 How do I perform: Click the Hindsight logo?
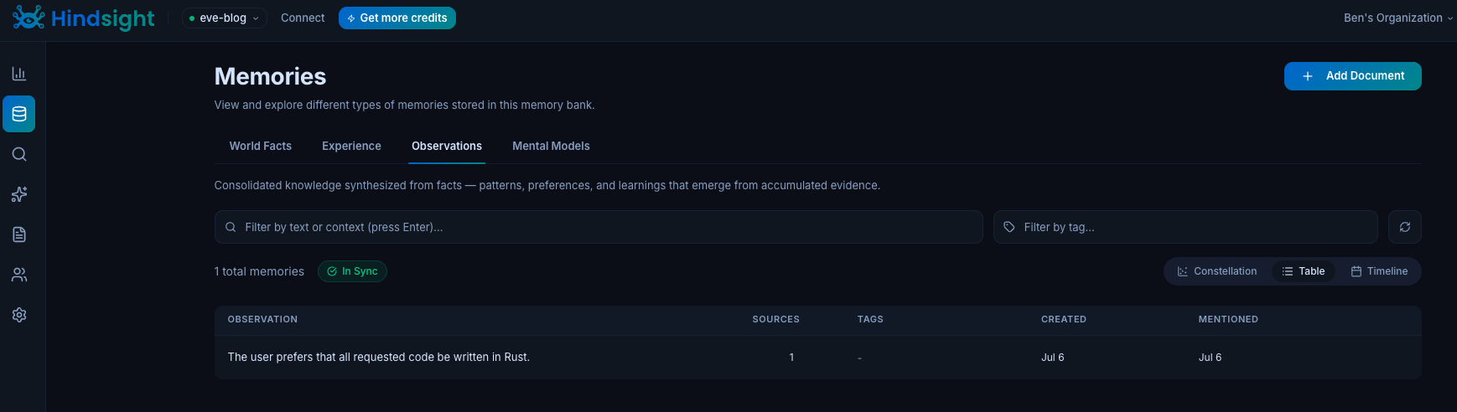(84, 18)
